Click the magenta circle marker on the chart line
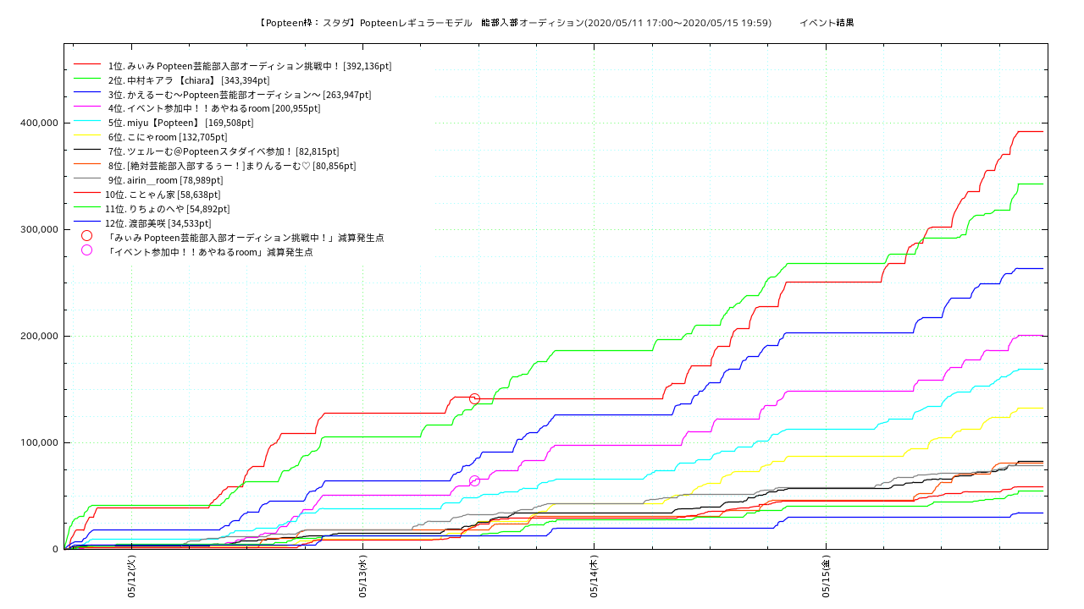This screenshot has height=609, width=1084. pos(474,480)
